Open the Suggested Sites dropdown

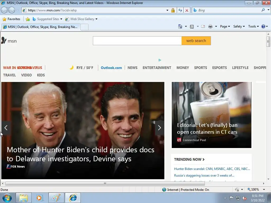click(61, 19)
